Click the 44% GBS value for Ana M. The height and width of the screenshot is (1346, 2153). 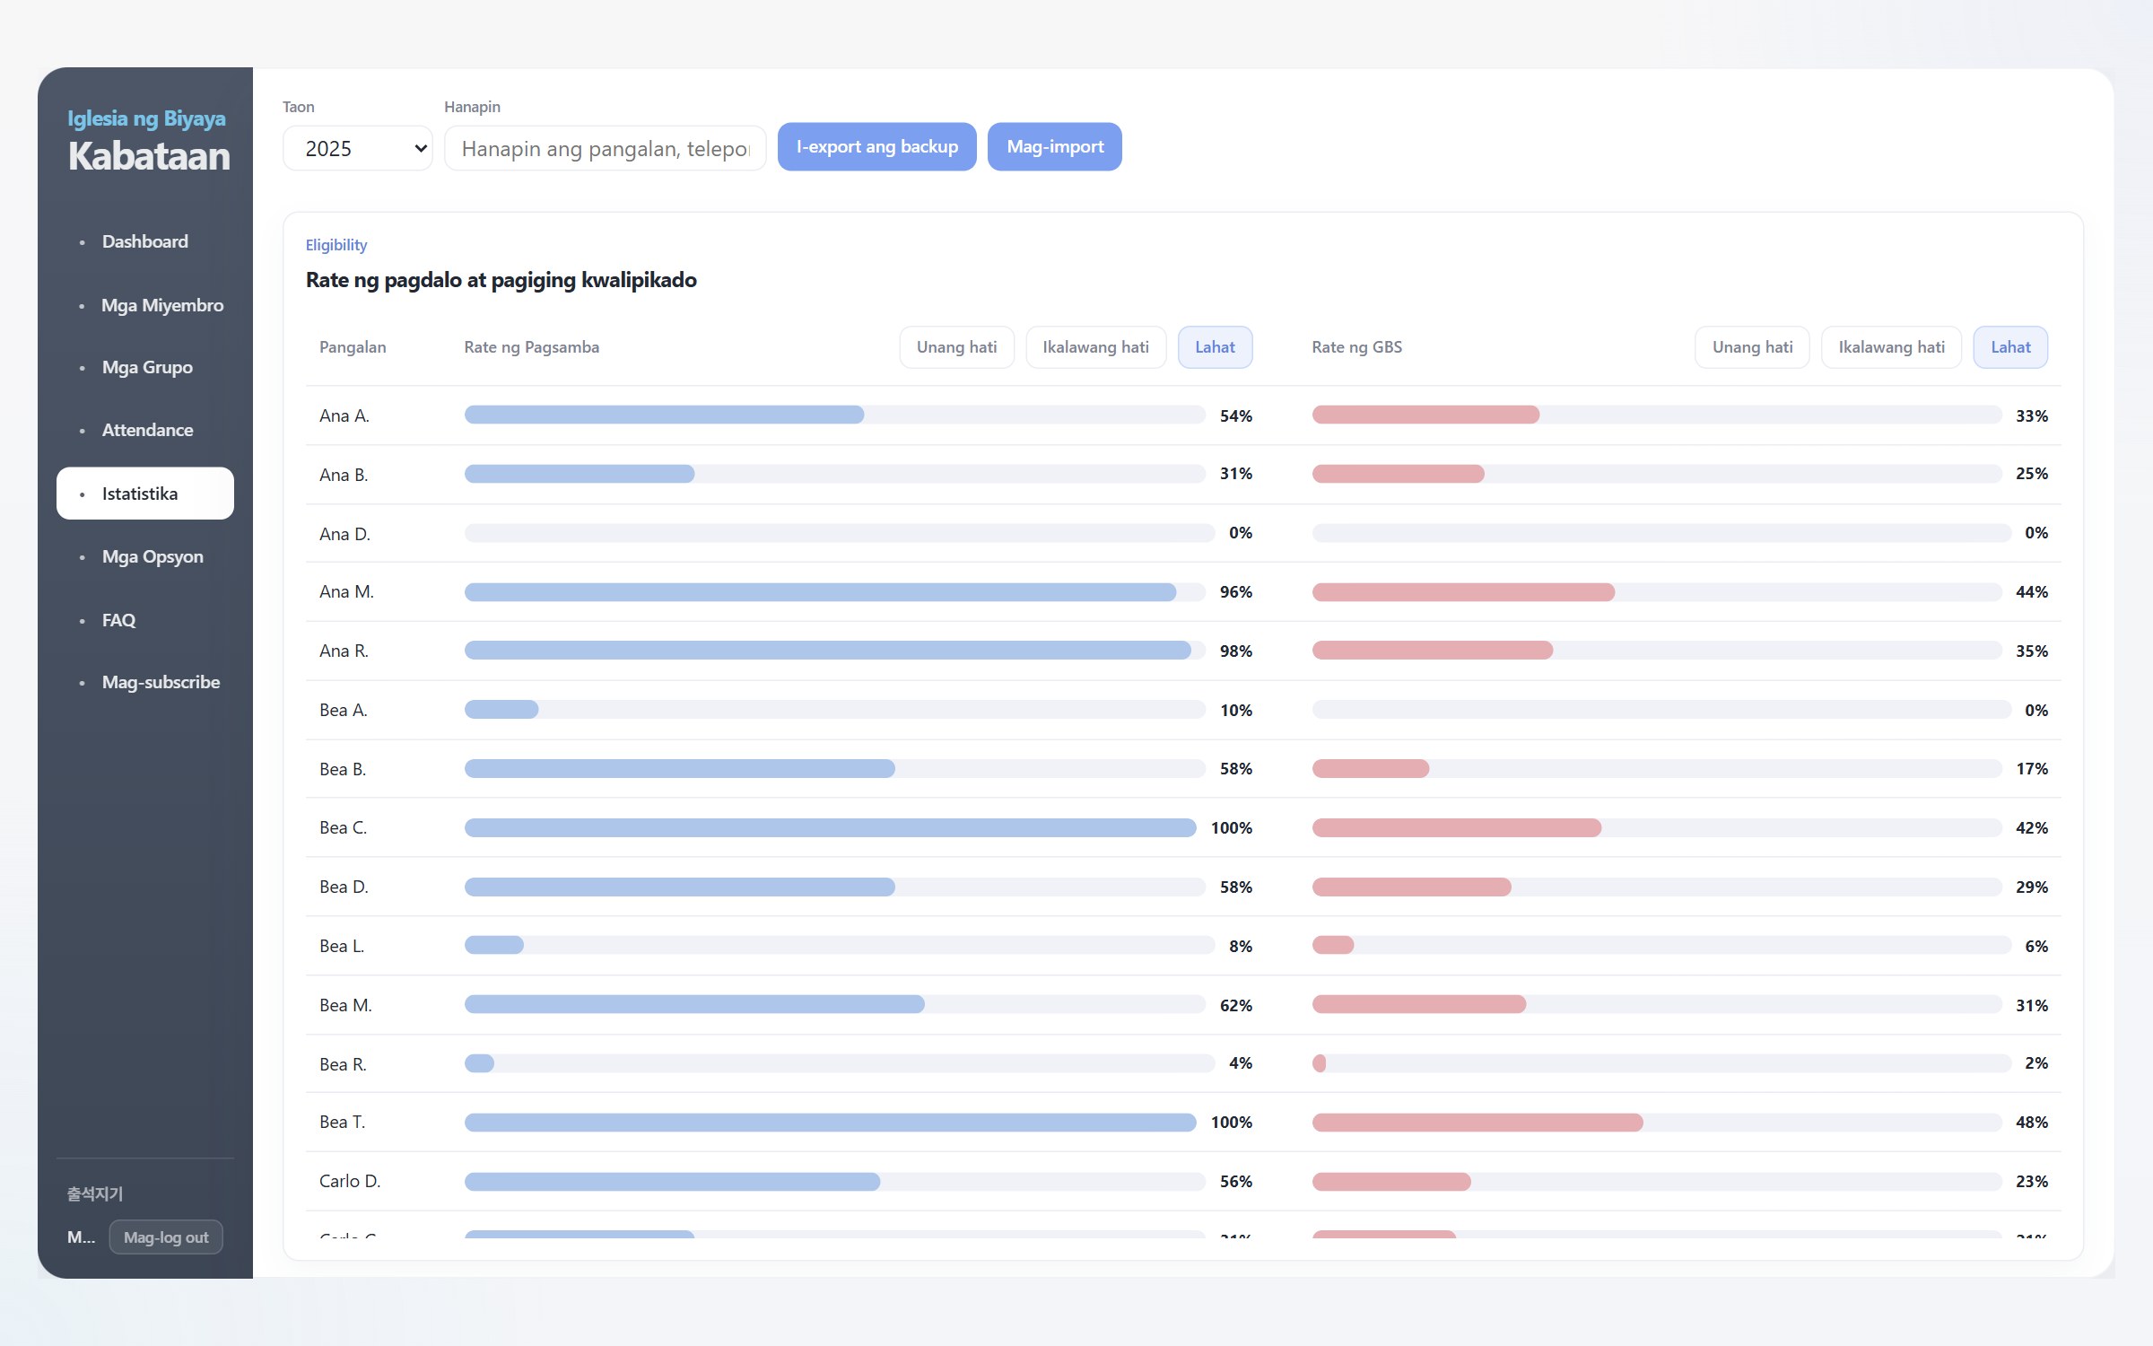2031,592
